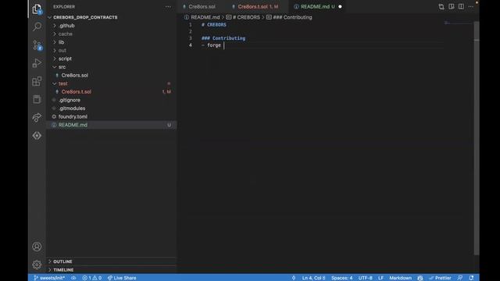
Task: Open the Source Control view icon
Action: pyautogui.click(x=37, y=45)
